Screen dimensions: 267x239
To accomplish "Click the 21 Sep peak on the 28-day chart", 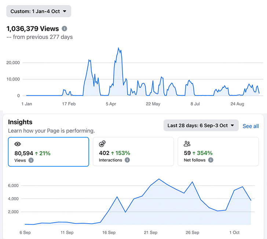I will click(x=158, y=179).
